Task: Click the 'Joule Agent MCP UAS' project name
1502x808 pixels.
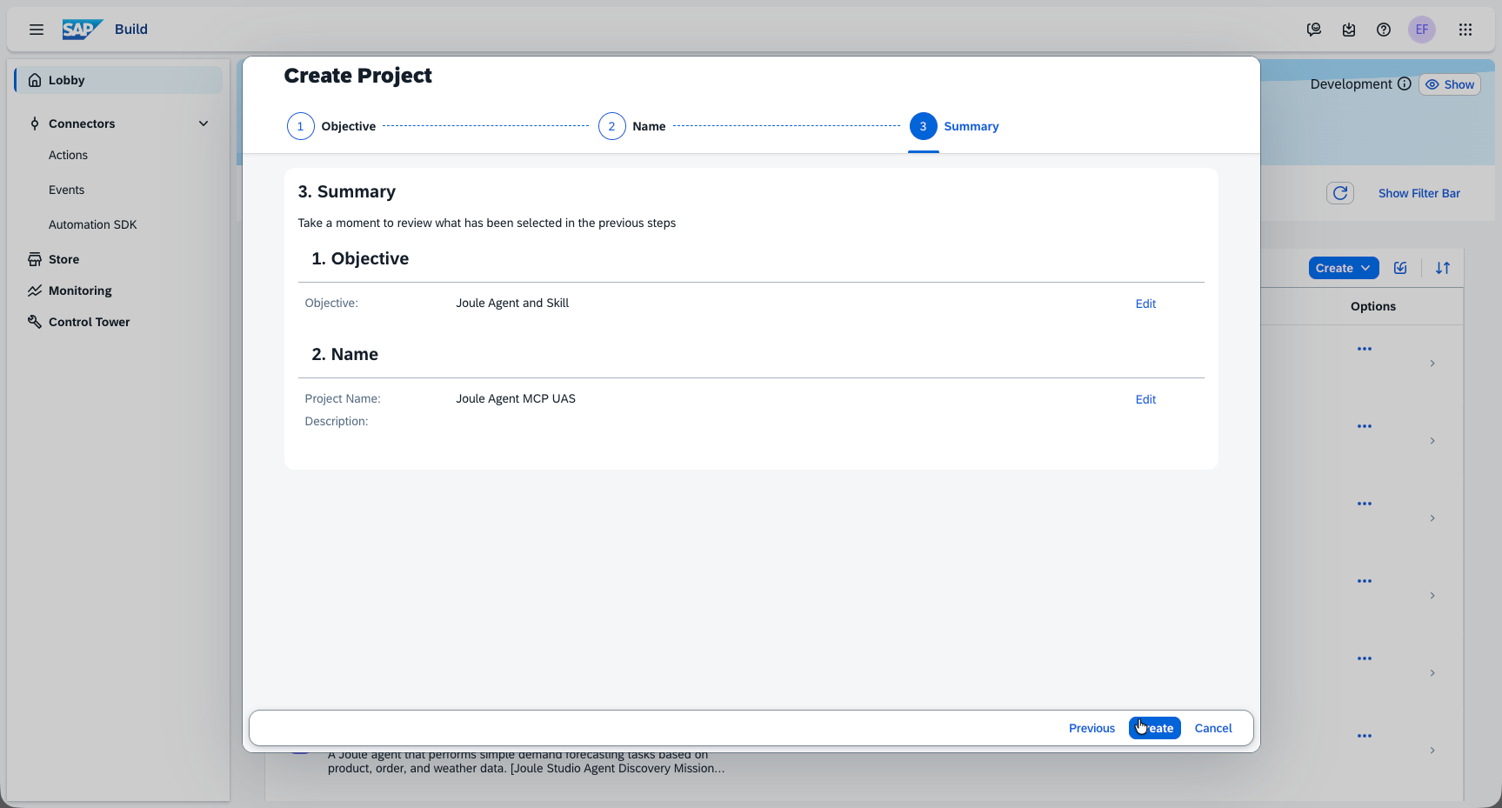Action: coord(516,398)
